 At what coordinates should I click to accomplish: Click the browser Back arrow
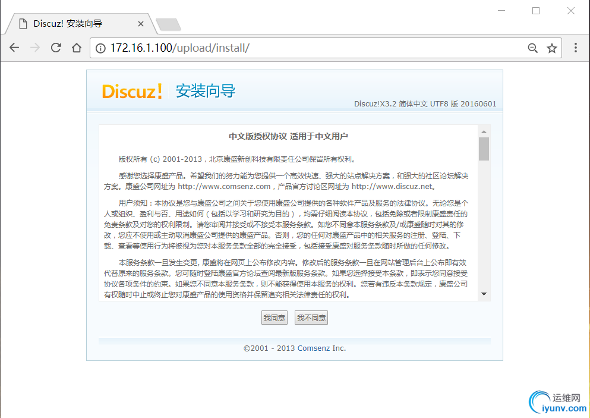[14, 48]
